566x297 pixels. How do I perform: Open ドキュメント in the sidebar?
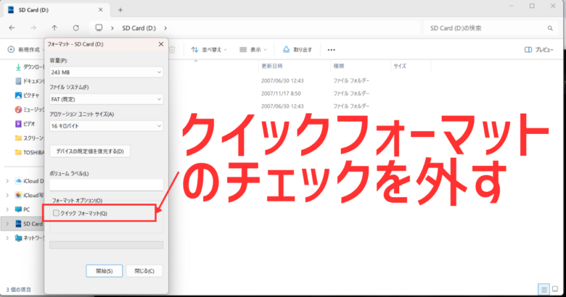[x=29, y=81]
